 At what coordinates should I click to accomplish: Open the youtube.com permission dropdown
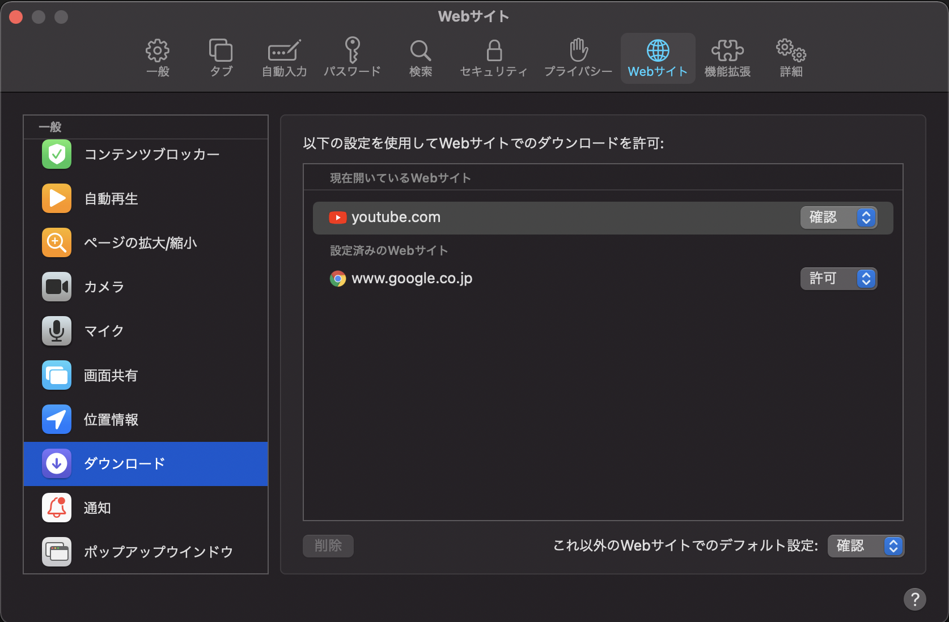[838, 218]
